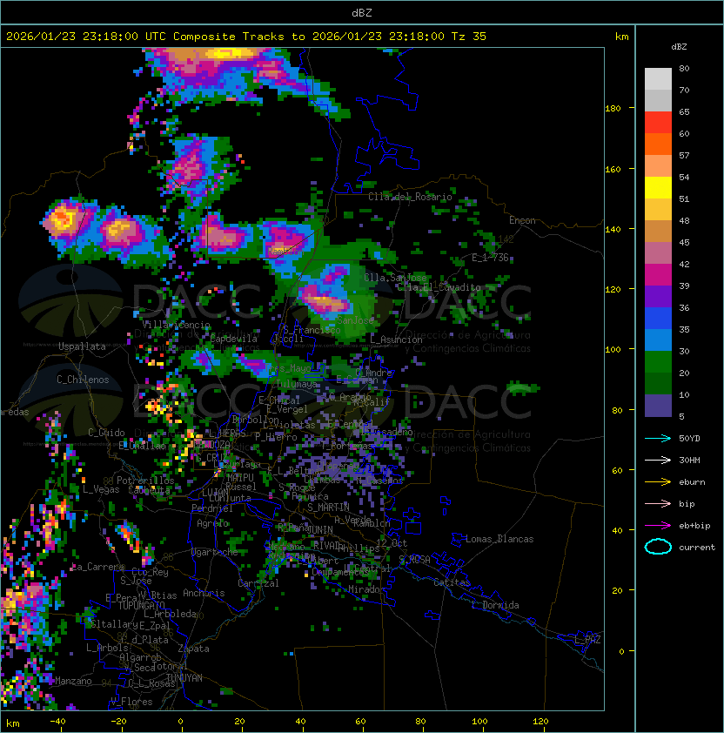Screen dimensions: 724x733
Task: Click the Villavicencio label on map
Action: click(177, 325)
